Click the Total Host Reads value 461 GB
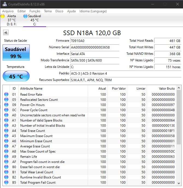 tap(168, 41)
